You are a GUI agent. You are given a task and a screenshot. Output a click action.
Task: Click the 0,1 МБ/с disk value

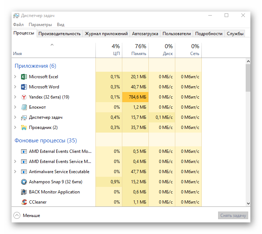(x=164, y=117)
